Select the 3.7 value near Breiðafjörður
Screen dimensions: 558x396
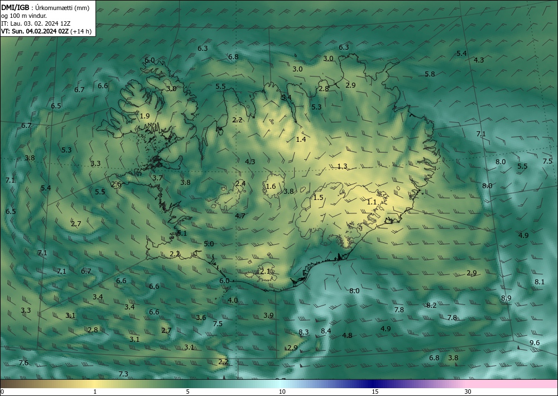tap(157, 178)
